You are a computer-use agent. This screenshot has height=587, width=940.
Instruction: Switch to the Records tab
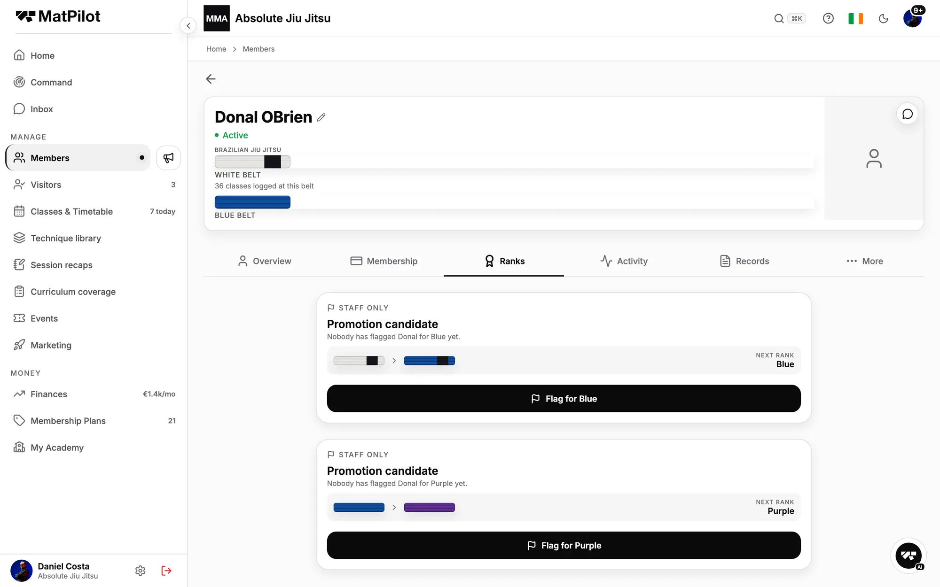click(744, 261)
